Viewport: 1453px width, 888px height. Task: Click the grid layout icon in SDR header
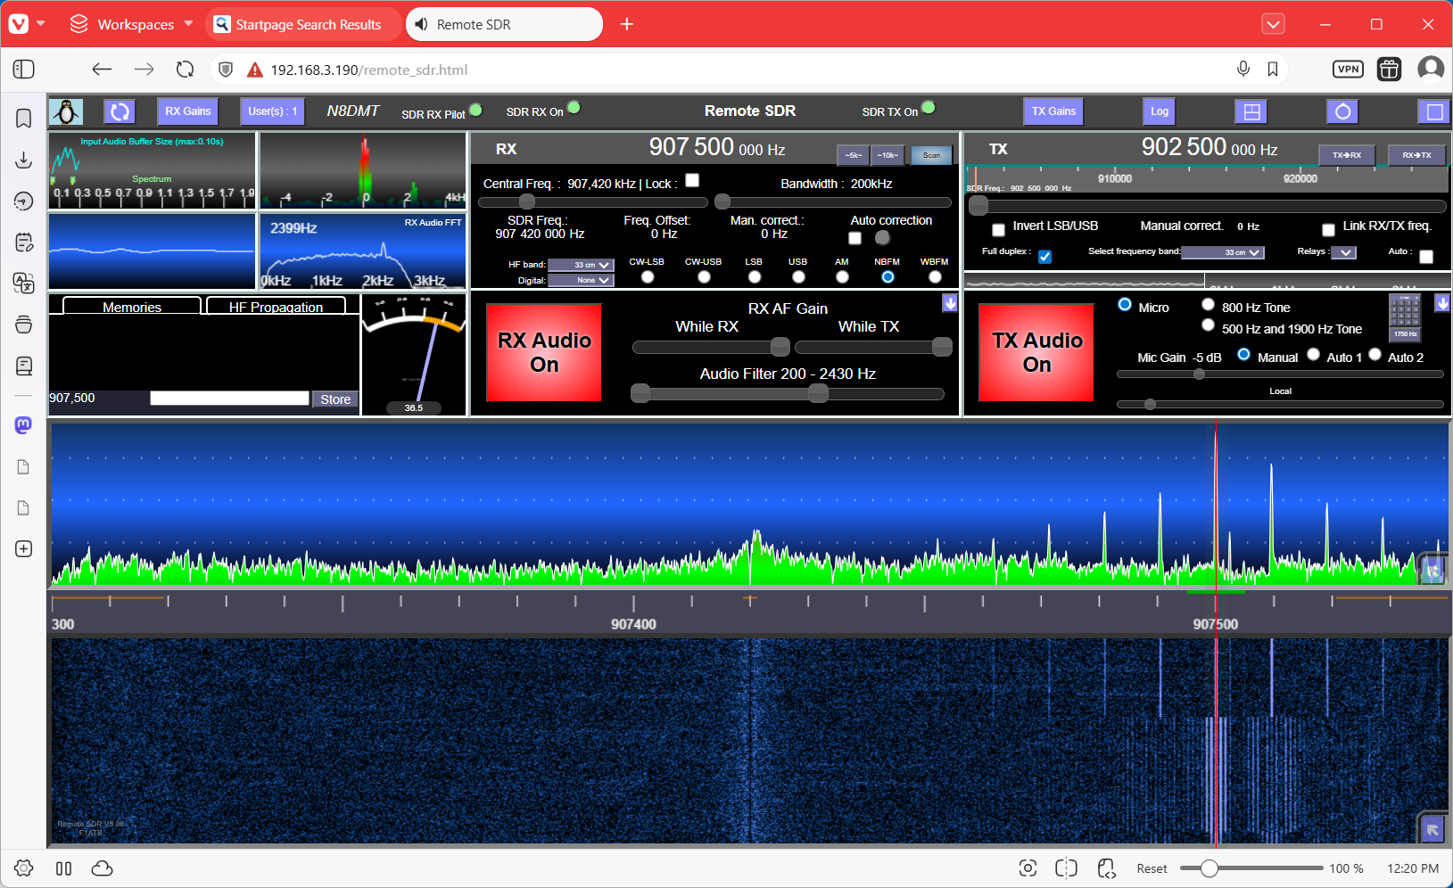(x=1251, y=111)
